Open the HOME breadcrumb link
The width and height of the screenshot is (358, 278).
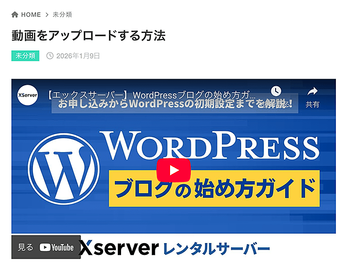31,15
